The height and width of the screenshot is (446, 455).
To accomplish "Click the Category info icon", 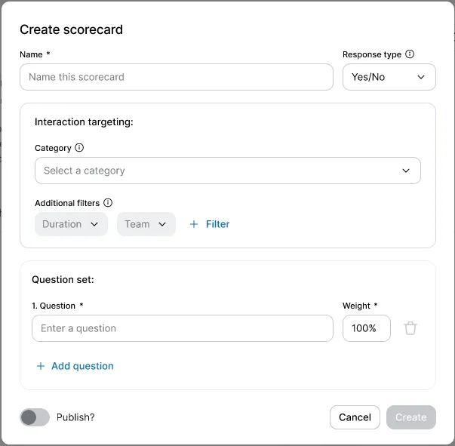I will coord(79,148).
